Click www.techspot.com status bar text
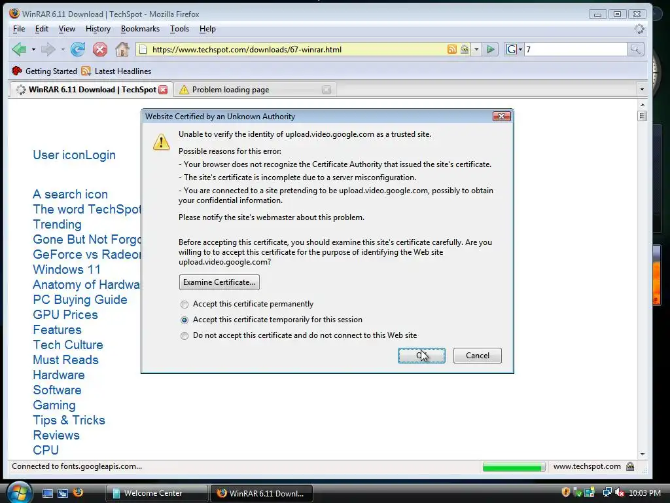Image resolution: width=670 pixels, height=503 pixels. click(587, 466)
